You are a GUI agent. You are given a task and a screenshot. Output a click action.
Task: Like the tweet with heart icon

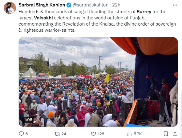click(x=93, y=134)
